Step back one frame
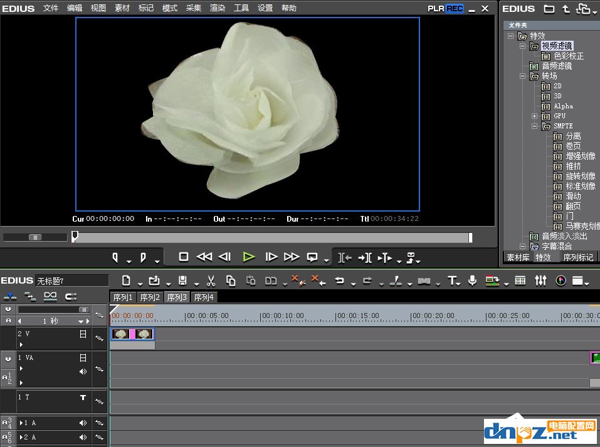Viewport: 600px width, 447px height. coord(224,257)
